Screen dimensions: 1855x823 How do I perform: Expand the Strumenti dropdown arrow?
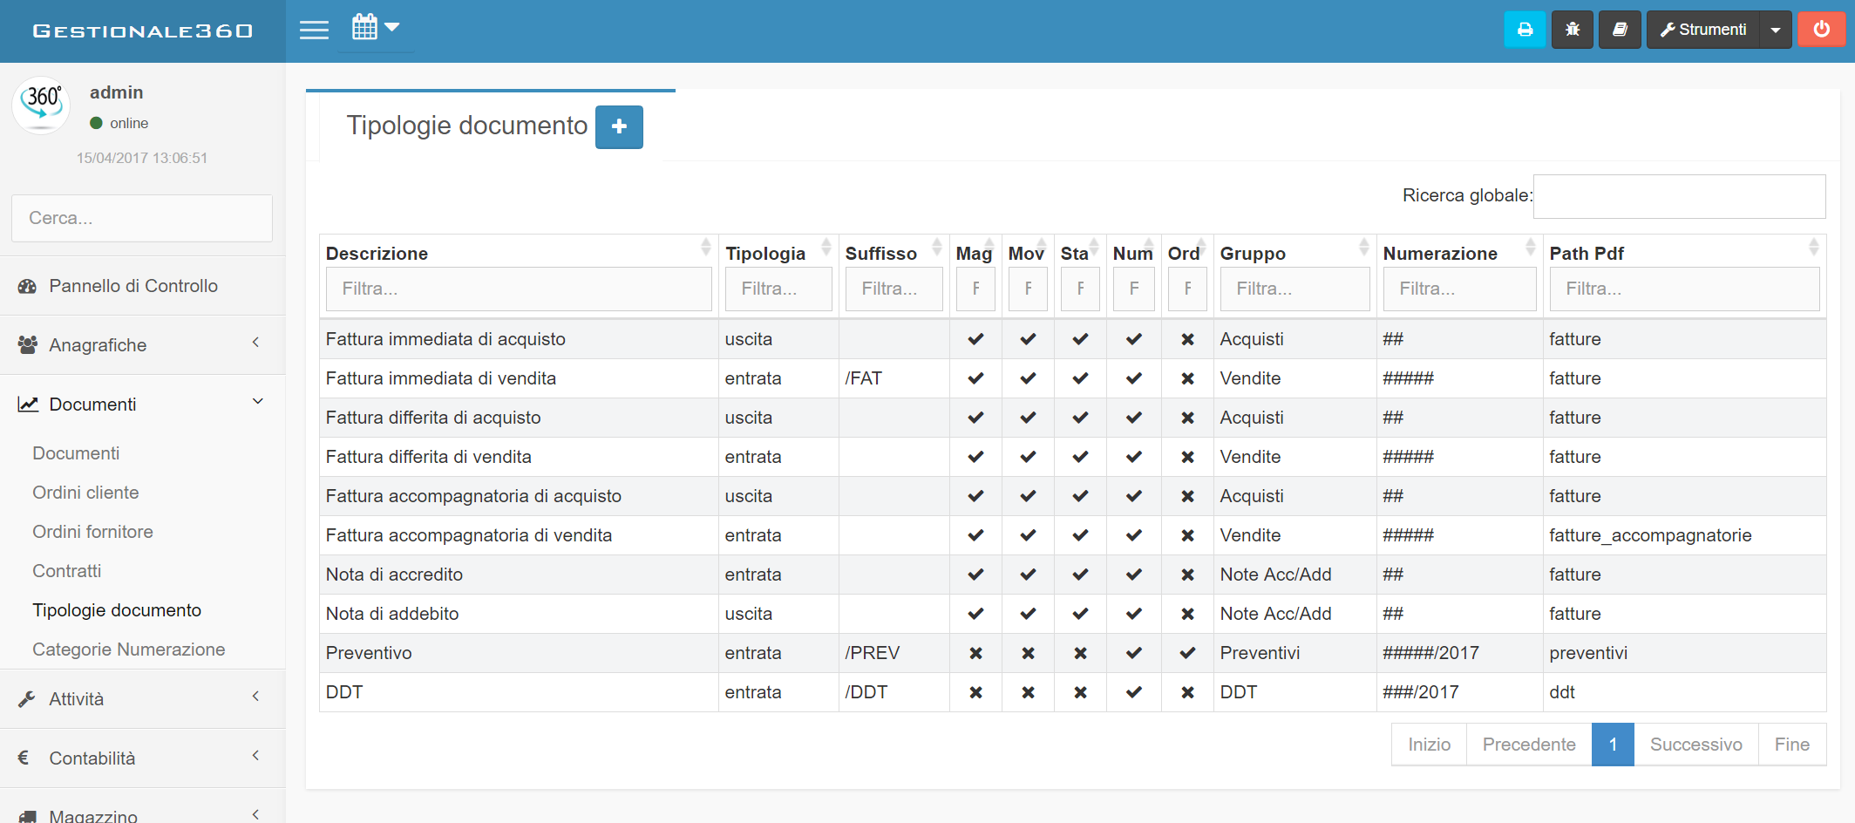[x=1776, y=29]
